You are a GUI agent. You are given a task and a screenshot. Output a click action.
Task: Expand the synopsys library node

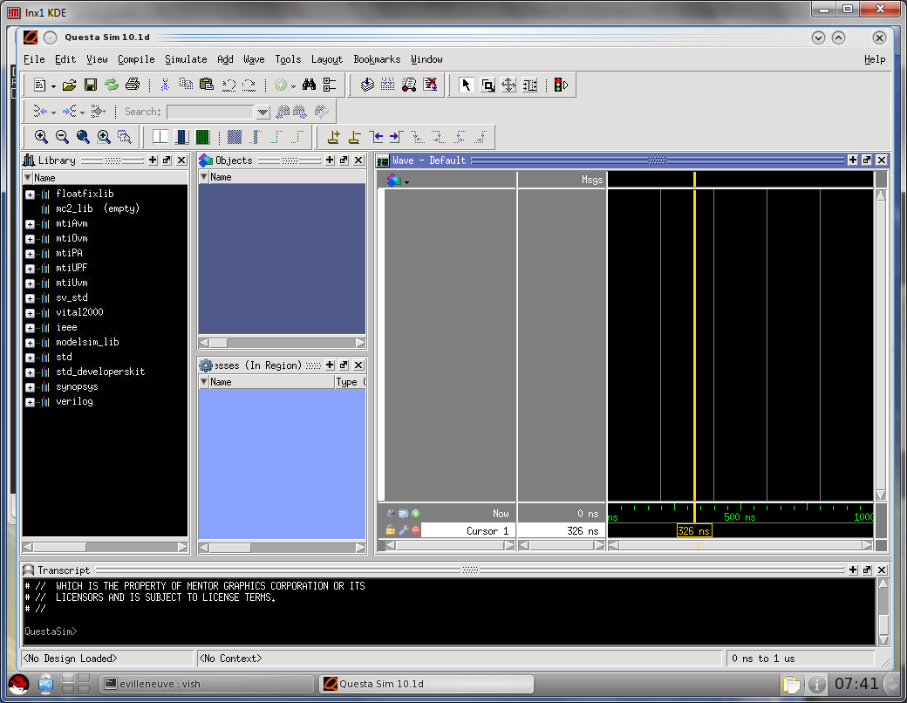pos(30,387)
